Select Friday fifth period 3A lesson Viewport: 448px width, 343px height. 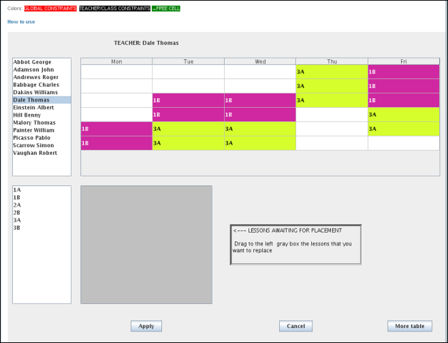pyautogui.click(x=404, y=129)
